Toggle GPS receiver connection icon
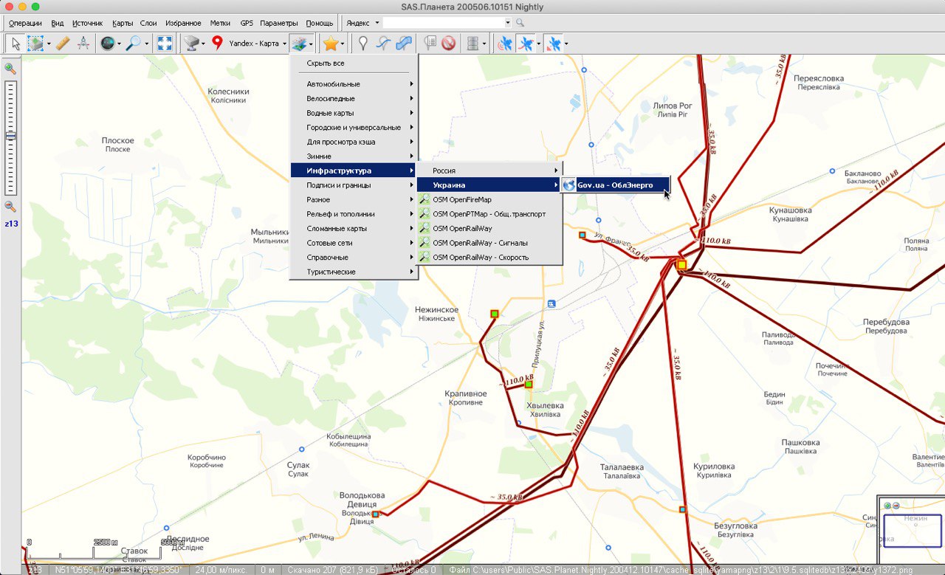This screenshot has height=575, width=945. click(506, 44)
